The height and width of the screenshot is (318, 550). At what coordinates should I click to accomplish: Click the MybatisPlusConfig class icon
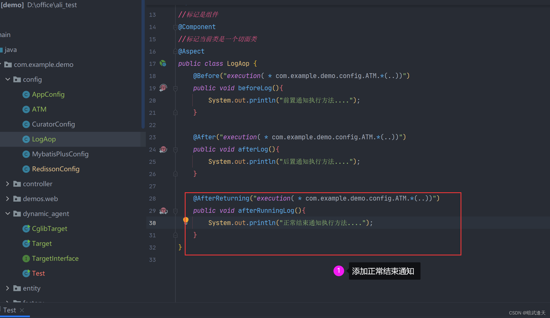pyautogui.click(x=26, y=154)
